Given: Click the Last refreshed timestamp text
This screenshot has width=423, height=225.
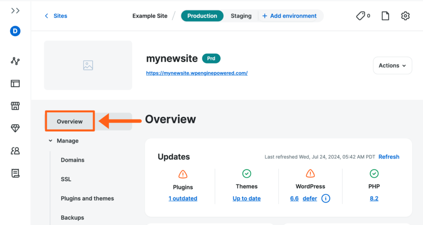Looking at the screenshot, I should 320,157.
